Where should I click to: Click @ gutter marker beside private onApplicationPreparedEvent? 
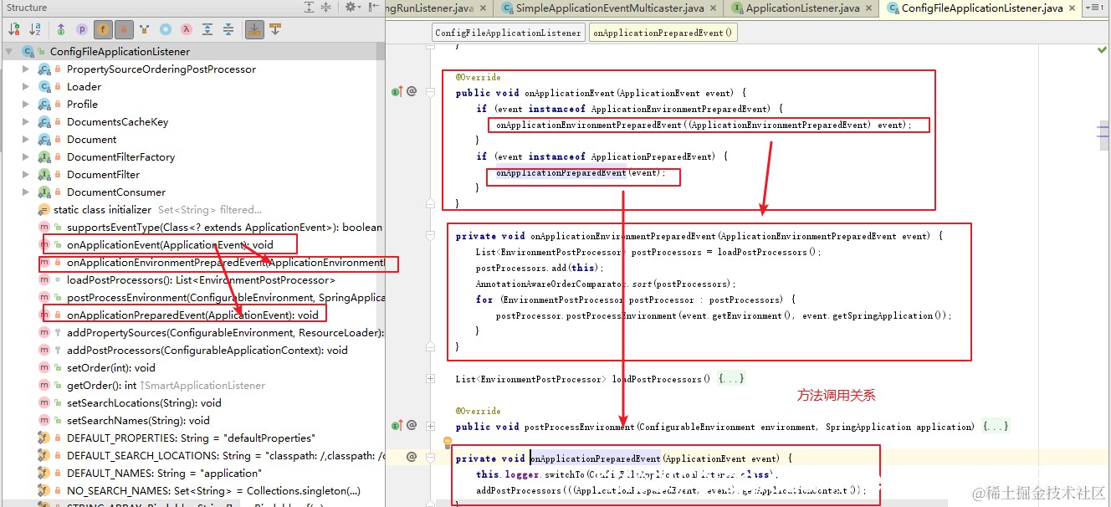[412, 458]
